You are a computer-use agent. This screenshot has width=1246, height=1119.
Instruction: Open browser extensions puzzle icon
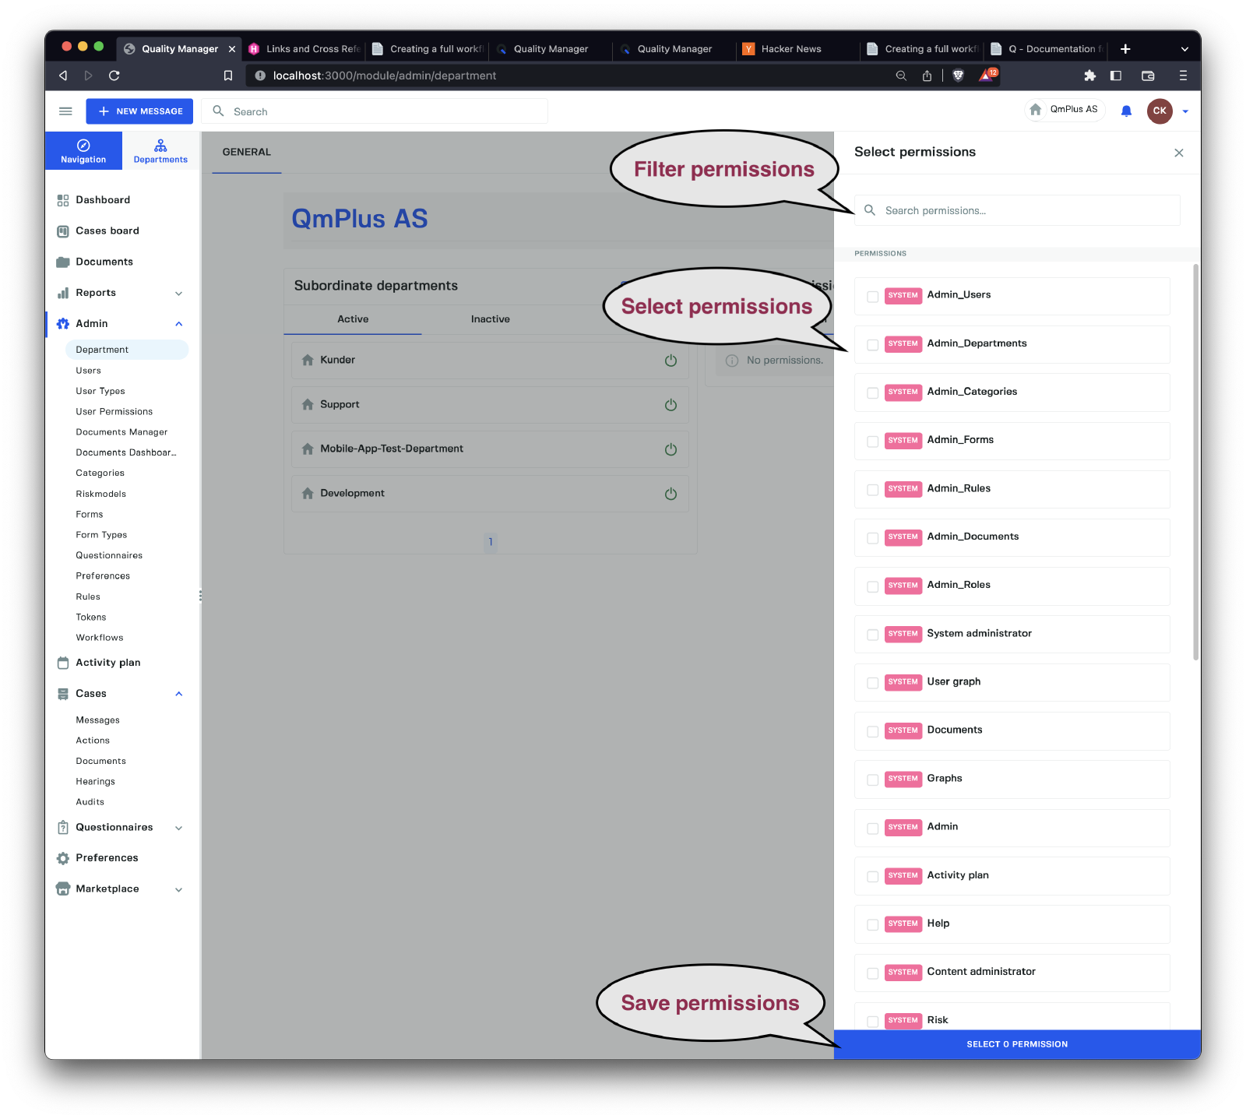coord(1089,76)
